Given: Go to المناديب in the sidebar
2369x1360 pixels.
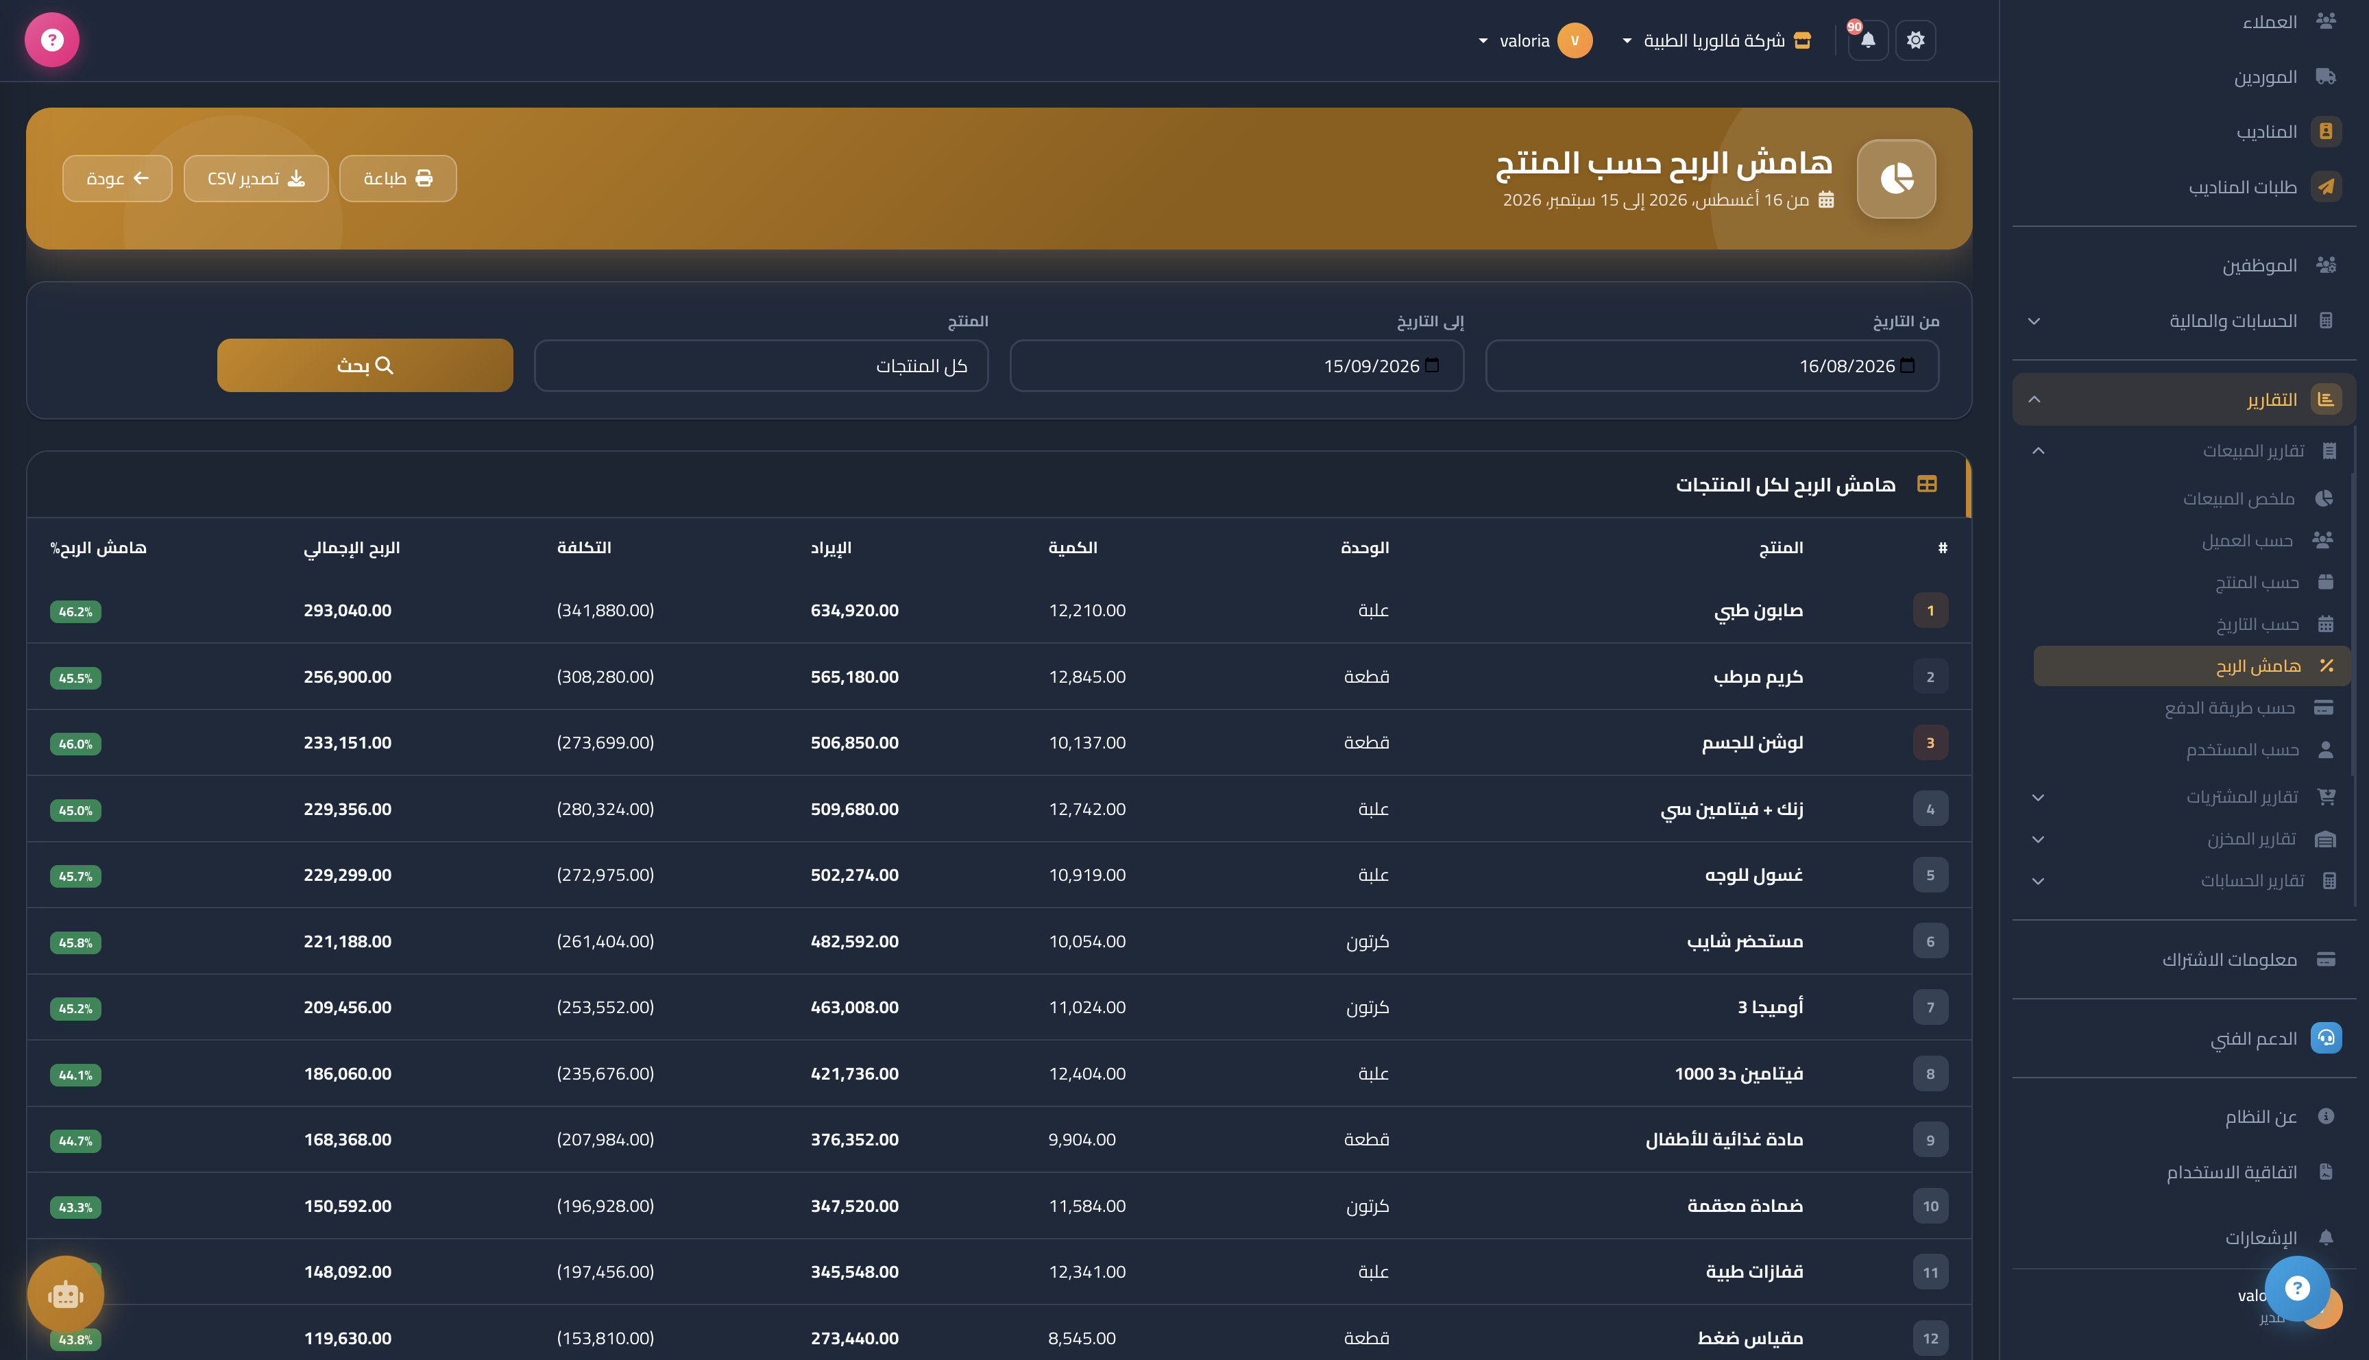Looking at the screenshot, I should click(x=2184, y=132).
